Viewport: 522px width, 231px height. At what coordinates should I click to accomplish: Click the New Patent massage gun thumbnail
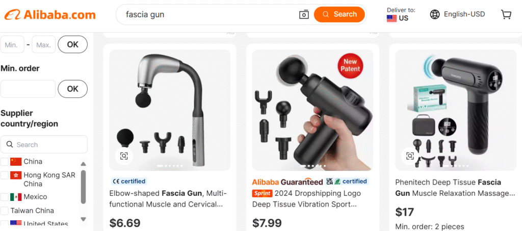(x=312, y=110)
